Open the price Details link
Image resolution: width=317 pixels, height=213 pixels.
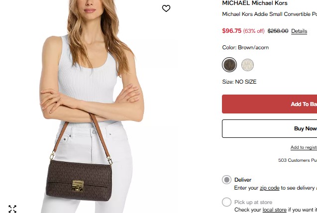point(299,31)
